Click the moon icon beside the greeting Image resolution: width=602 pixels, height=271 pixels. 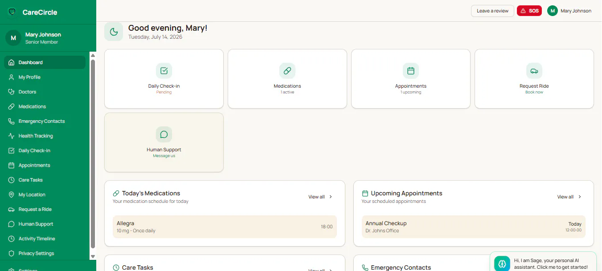coord(114,32)
